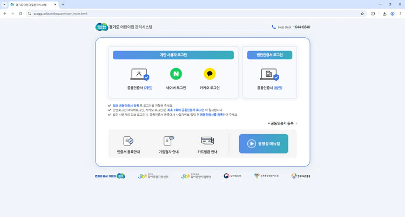405x217 pixels.
Task: Bookmark this page with star icon
Action: [362, 13]
